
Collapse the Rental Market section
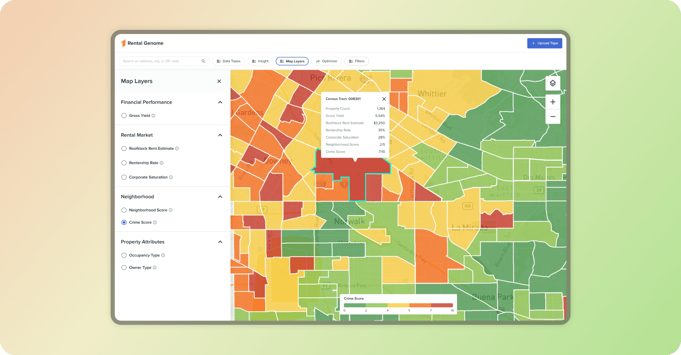pyautogui.click(x=220, y=135)
